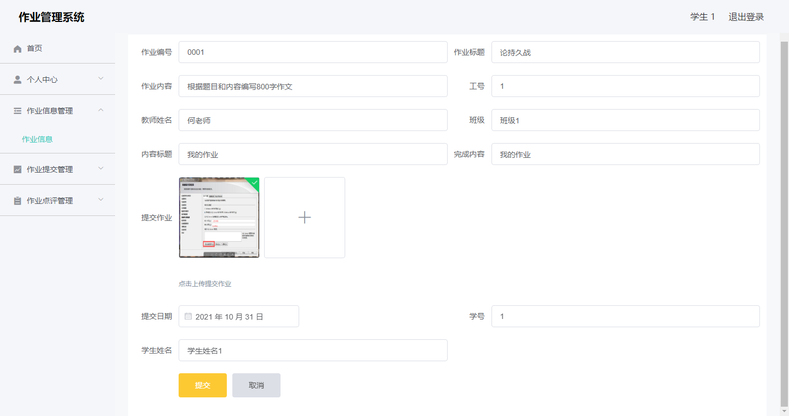Click the 作业内容 input field
Screen dimensions: 789x416
point(313,86)
